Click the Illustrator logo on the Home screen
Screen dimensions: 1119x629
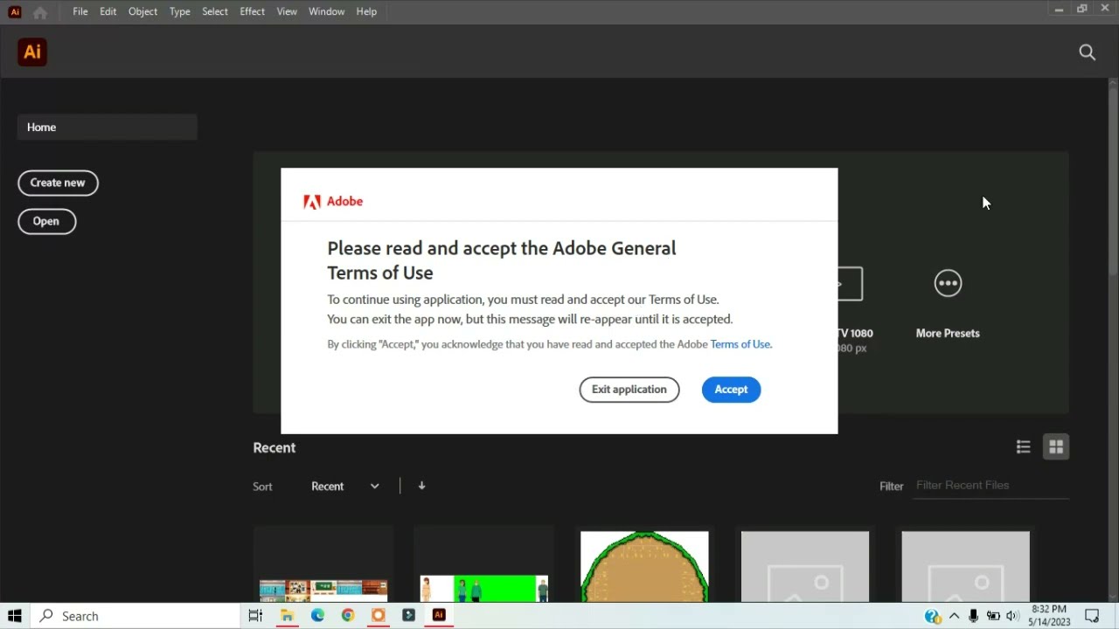[x=32, y=52]
